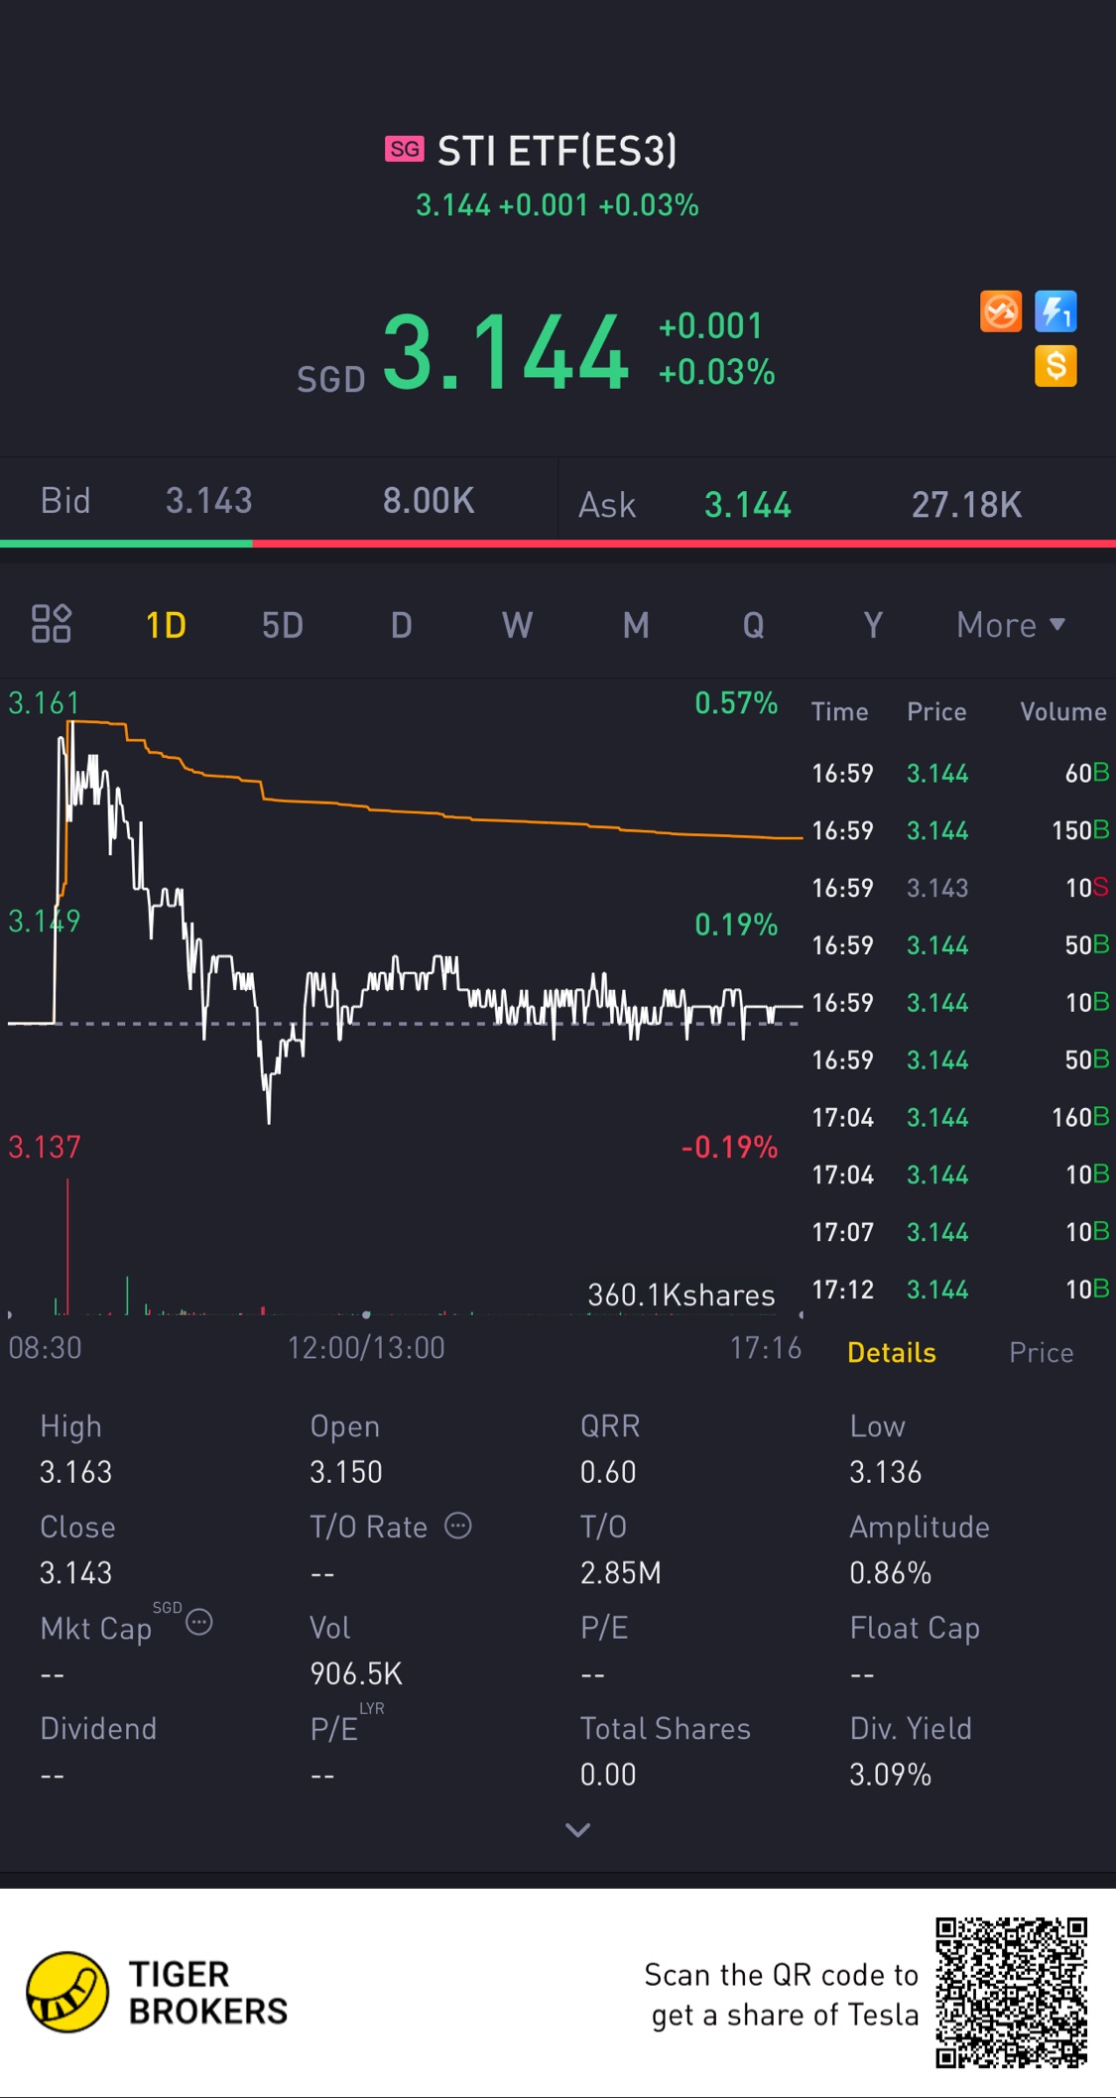
Task: Tap the Low value 3.136
Action: pyautogui.click(x=885, y=1472)
